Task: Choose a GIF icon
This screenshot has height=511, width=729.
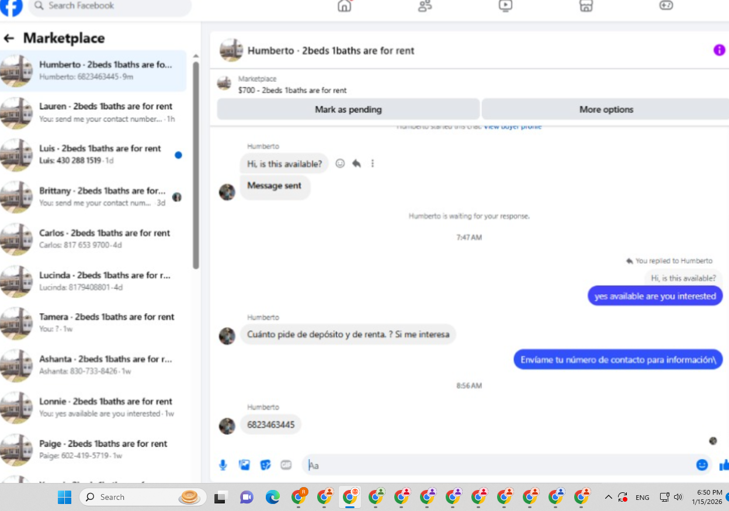Action: tap(286, 465)
